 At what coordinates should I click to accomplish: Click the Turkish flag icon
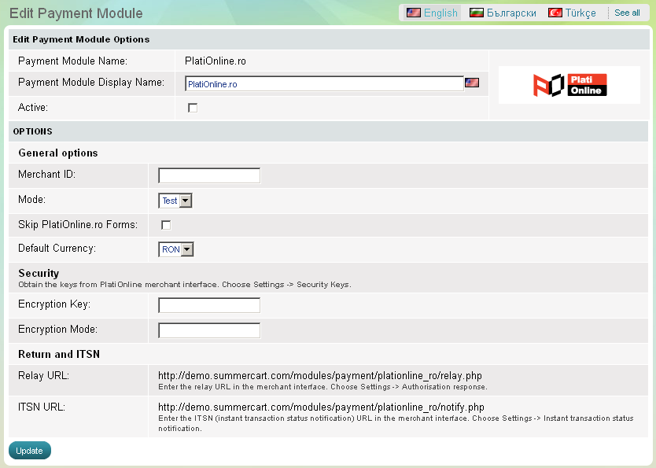555,13
